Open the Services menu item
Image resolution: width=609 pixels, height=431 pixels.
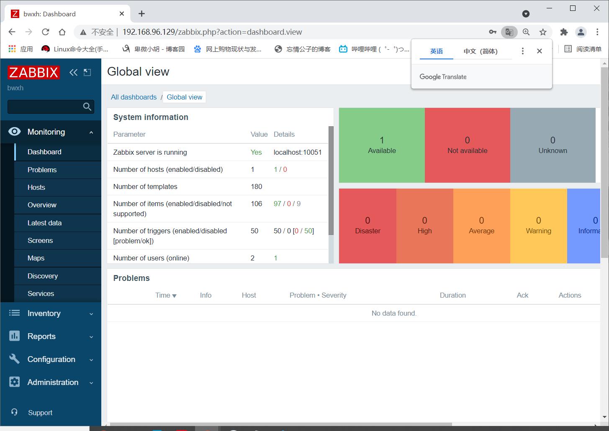(58, 293)
